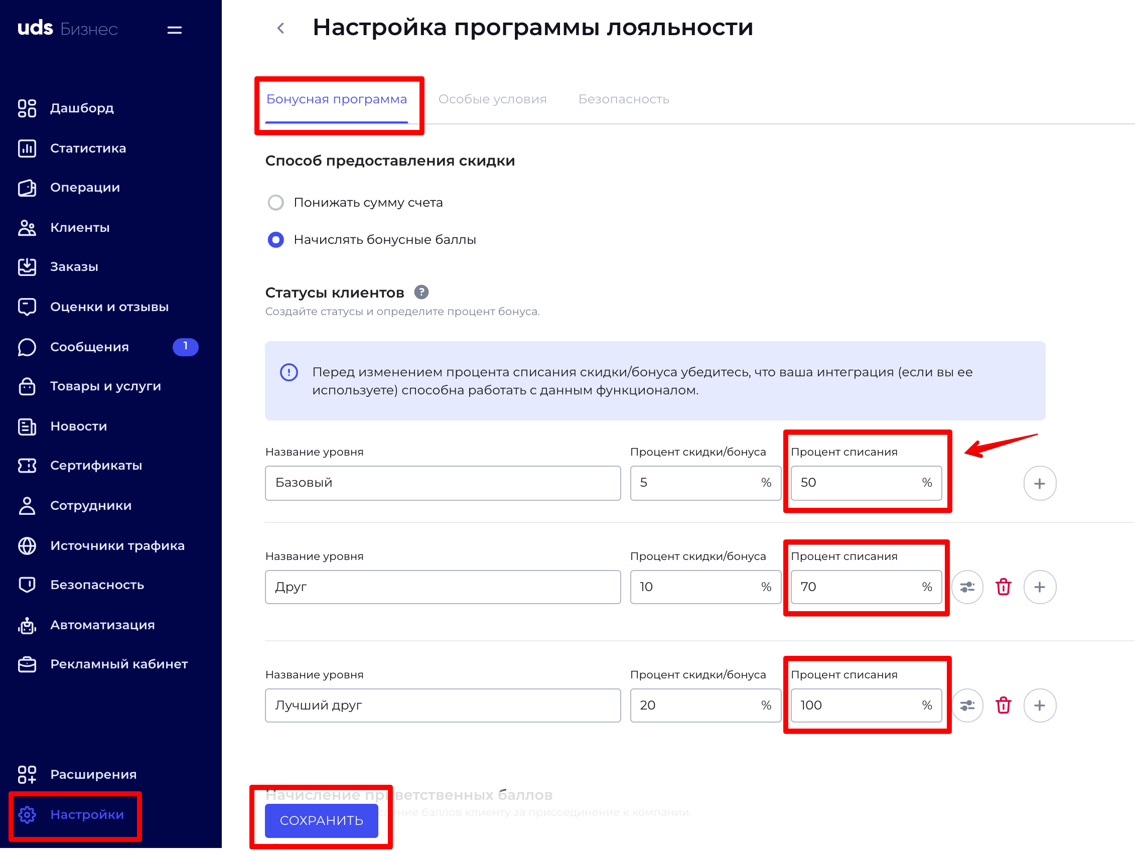Edit списания percent field with 50
The image size is (1135, 851).
click(x=866, y=483)
